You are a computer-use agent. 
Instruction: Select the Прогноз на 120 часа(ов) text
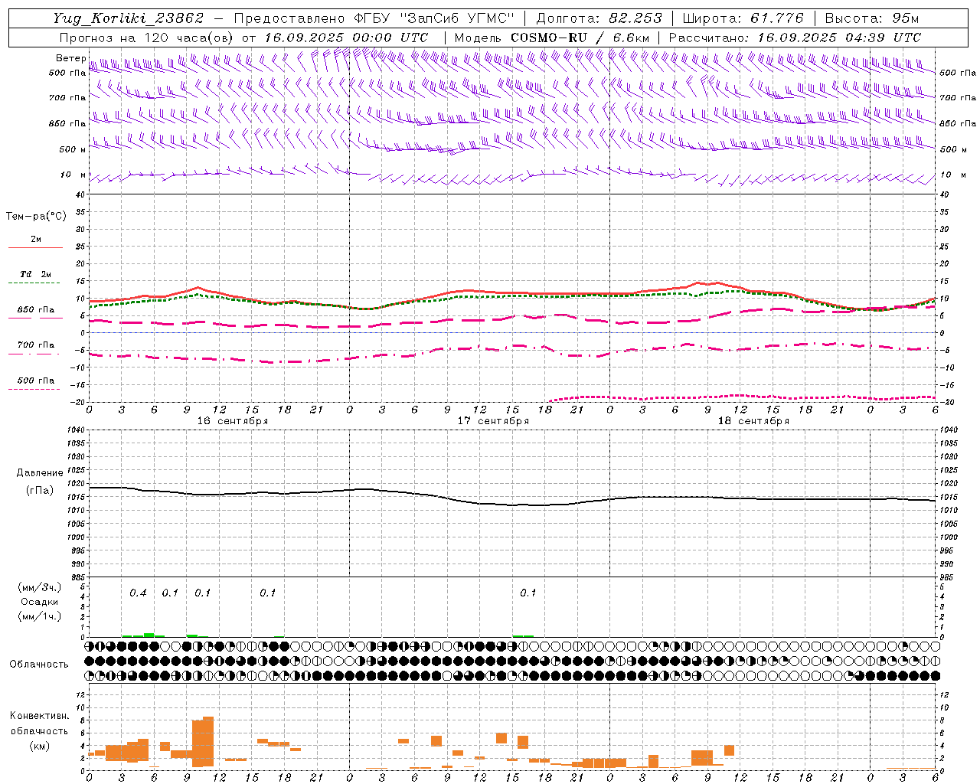(147, 38)
